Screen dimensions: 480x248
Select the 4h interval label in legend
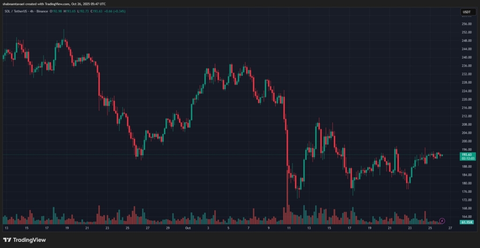coord(32,11)
